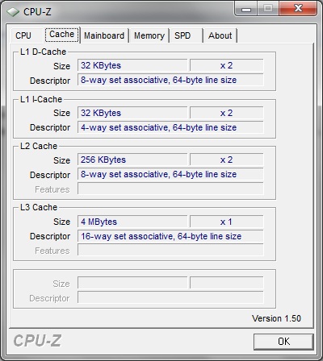Click the L1 I-Cache group label

(x=41, y=99)
